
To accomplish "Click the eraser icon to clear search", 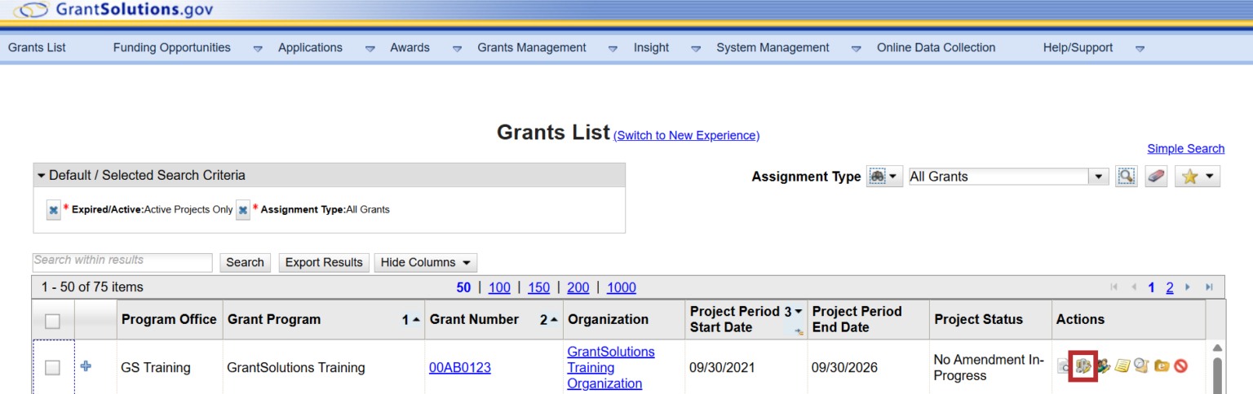I will (1156, 177).
